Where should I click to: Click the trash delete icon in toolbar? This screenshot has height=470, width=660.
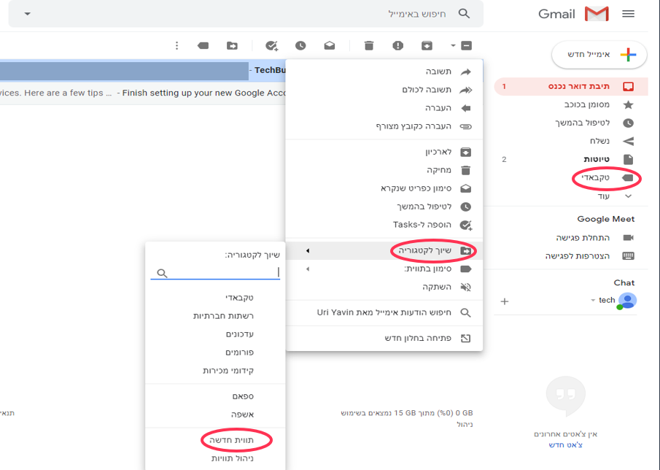click(x=369, y=45)
